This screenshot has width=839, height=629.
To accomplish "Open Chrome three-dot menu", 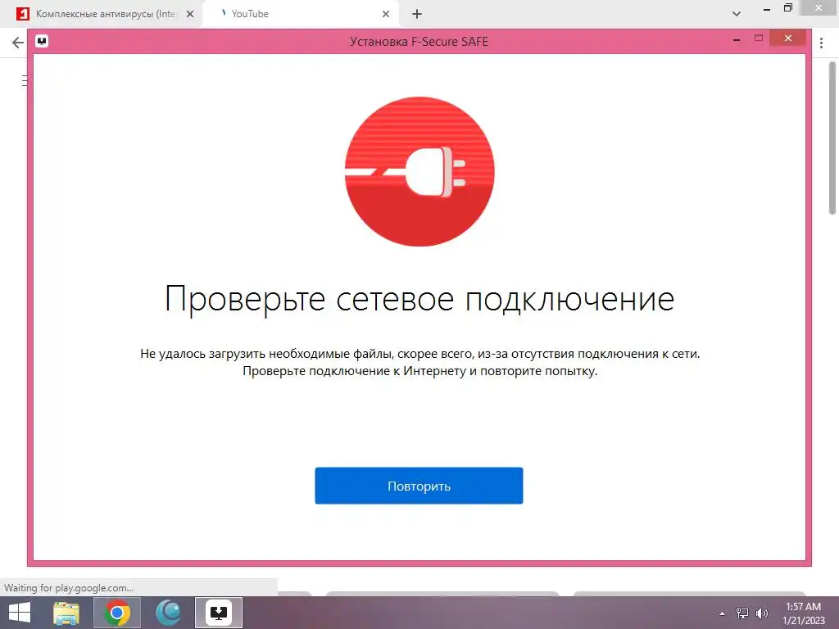I will pyautogui.click(x=821, y=43).
